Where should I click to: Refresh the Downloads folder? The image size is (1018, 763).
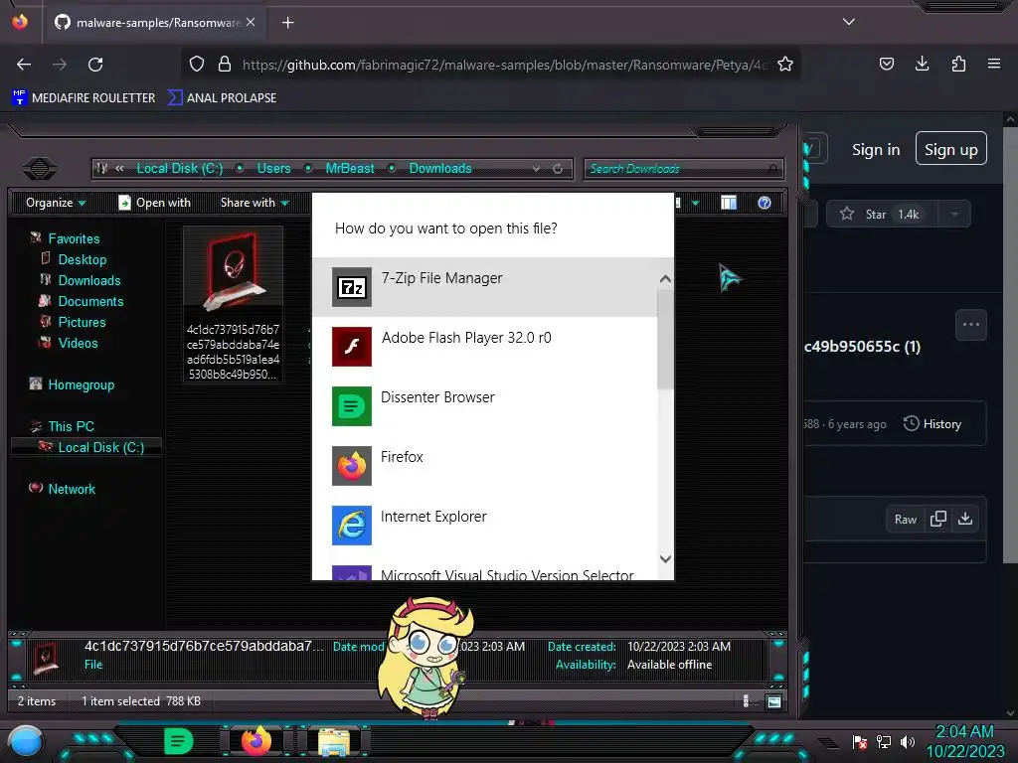(x=558, y=169)
